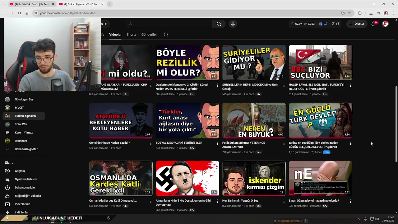The height and width of the screenshot is (224, 398).
Task: Play NEDEN EN BÜYÜK thumbnail
Action: pos(254,120)
